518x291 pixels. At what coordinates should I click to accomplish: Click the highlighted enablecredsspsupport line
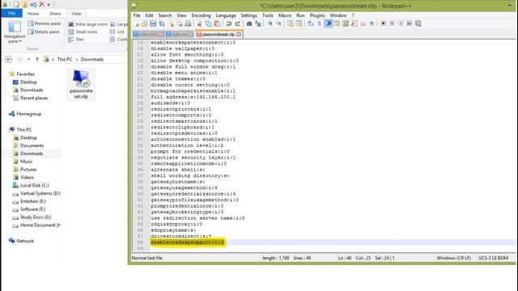point(187,242)
